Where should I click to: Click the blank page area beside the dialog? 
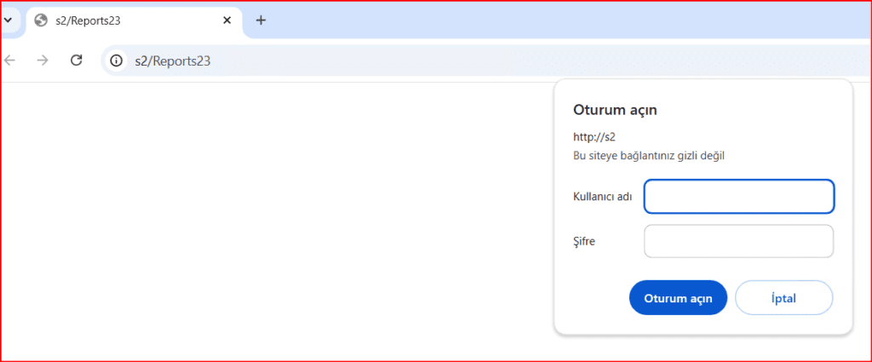[x=272, y=221]
